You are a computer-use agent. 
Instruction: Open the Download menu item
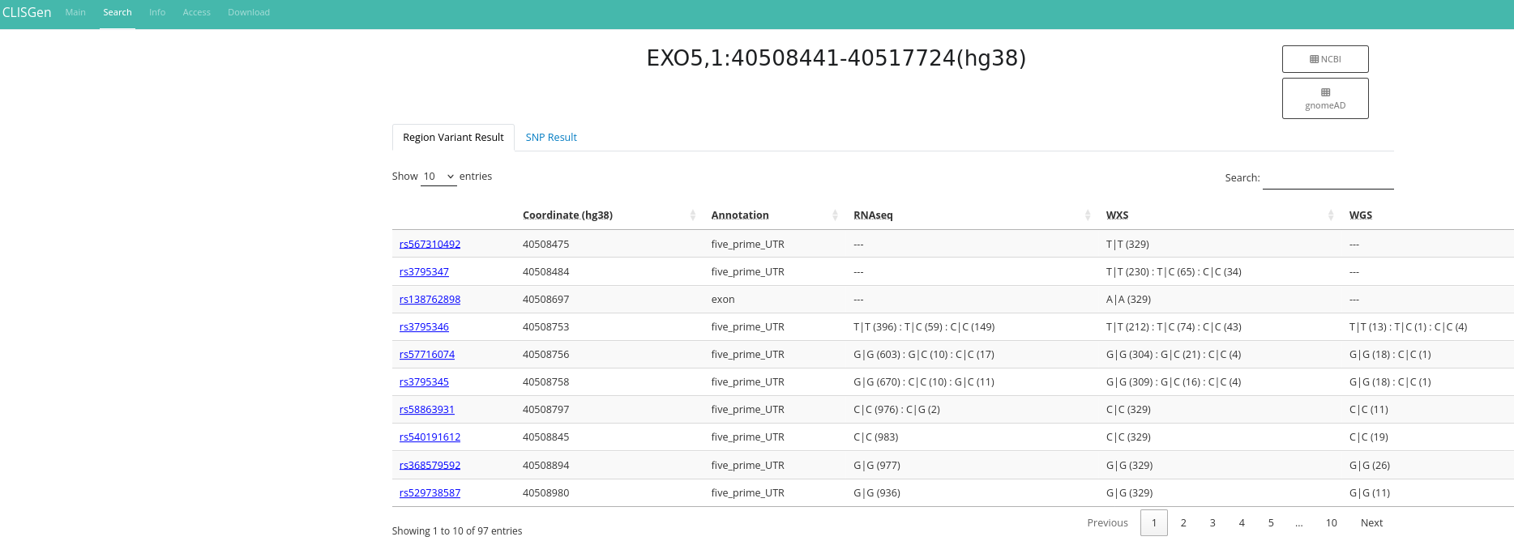[249, 13]
